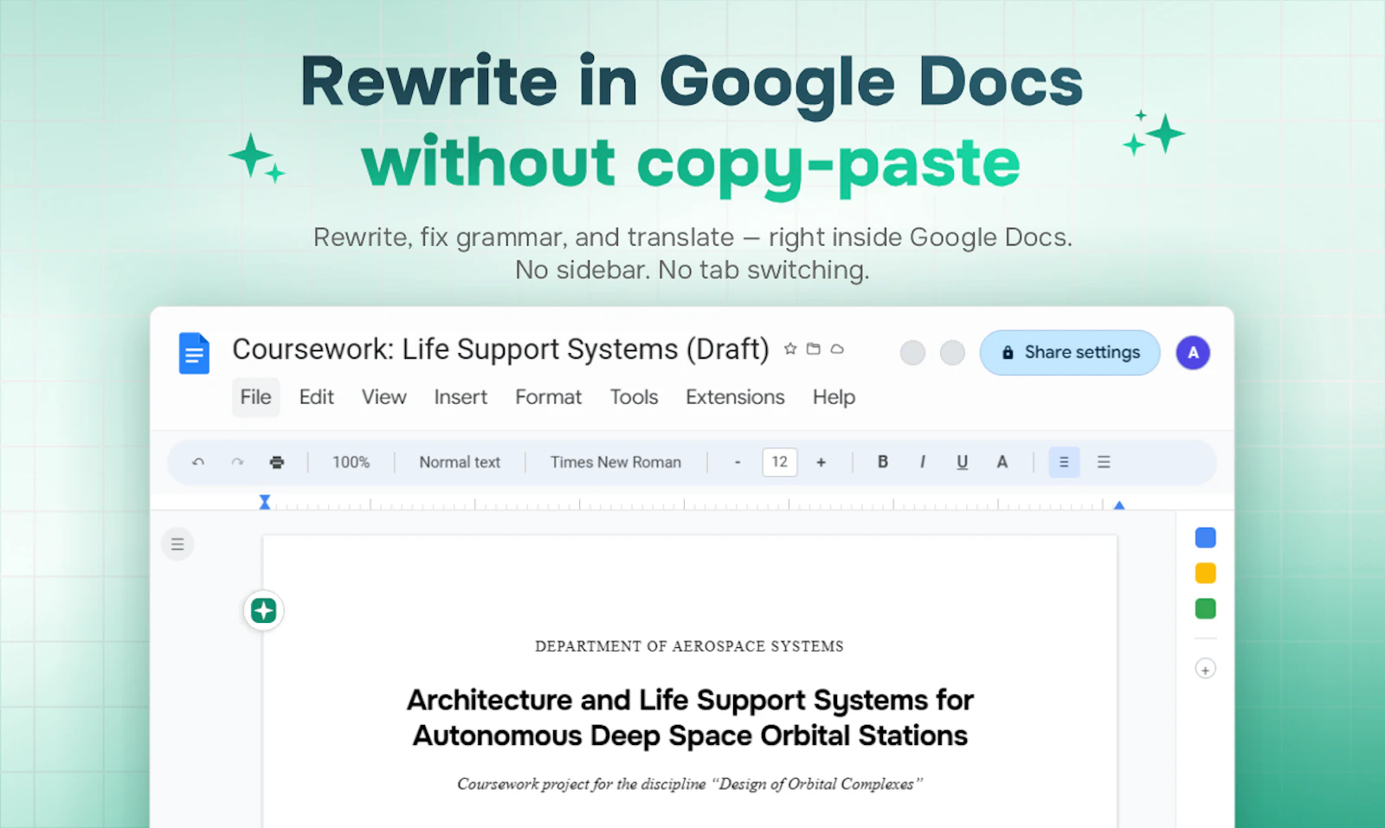Click the font size field showing 12
This screenshot has height=828, width=1385.
point(779,462)
